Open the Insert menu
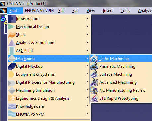Screen dimensions: 152x121 pos(108,11)
